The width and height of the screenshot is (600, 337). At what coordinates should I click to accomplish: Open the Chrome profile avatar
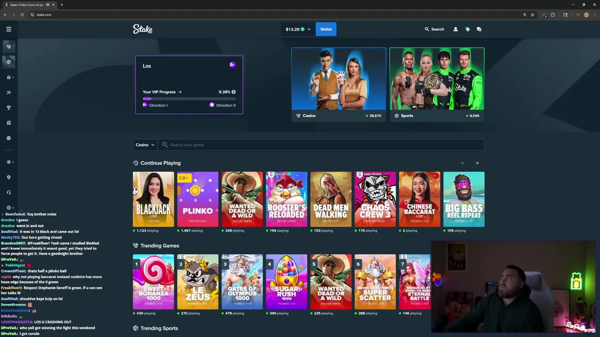click(x=586, y=15)
